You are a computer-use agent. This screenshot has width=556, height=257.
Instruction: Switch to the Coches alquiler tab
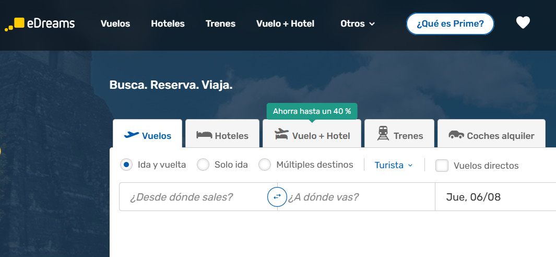[x=491, y=134]
